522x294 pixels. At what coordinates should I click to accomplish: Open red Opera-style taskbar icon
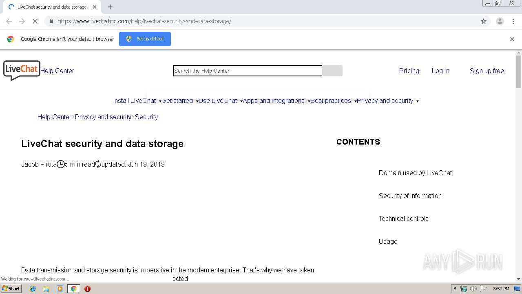tap(87, 289)
